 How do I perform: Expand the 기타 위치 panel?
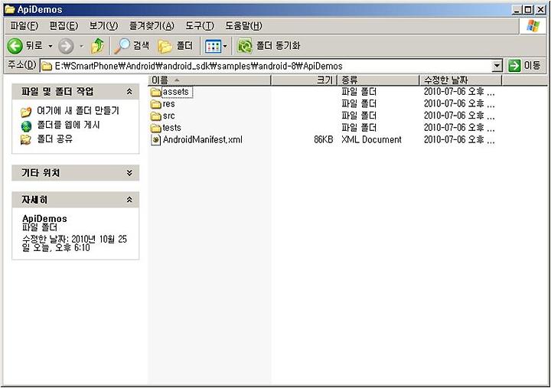pyautogui.click(x=129, y=173)
